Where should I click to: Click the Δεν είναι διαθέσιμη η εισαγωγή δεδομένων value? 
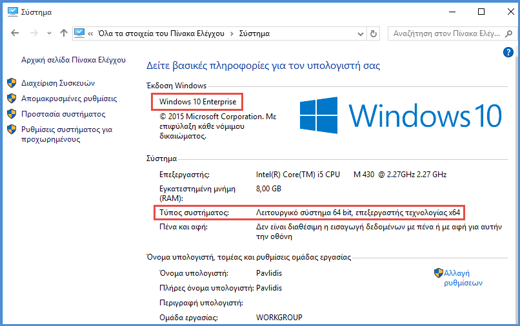(379, 231)
